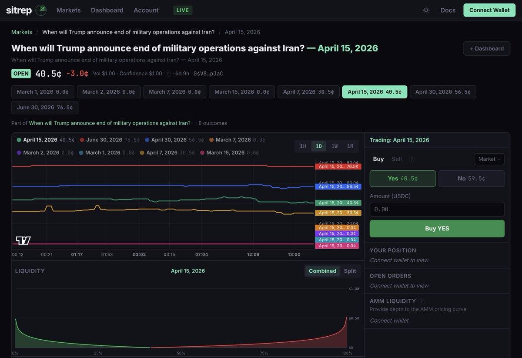Click the red 76.5¢ price label
Viewport: 522px width, 358px height.
coord(338,166)
